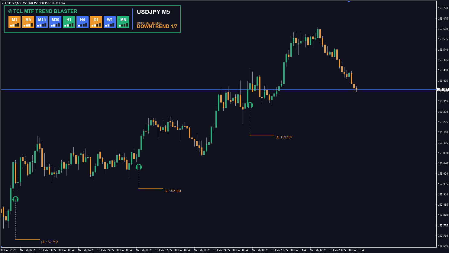Pick the MN monthly timeframe tile

(x=123, y=22)
